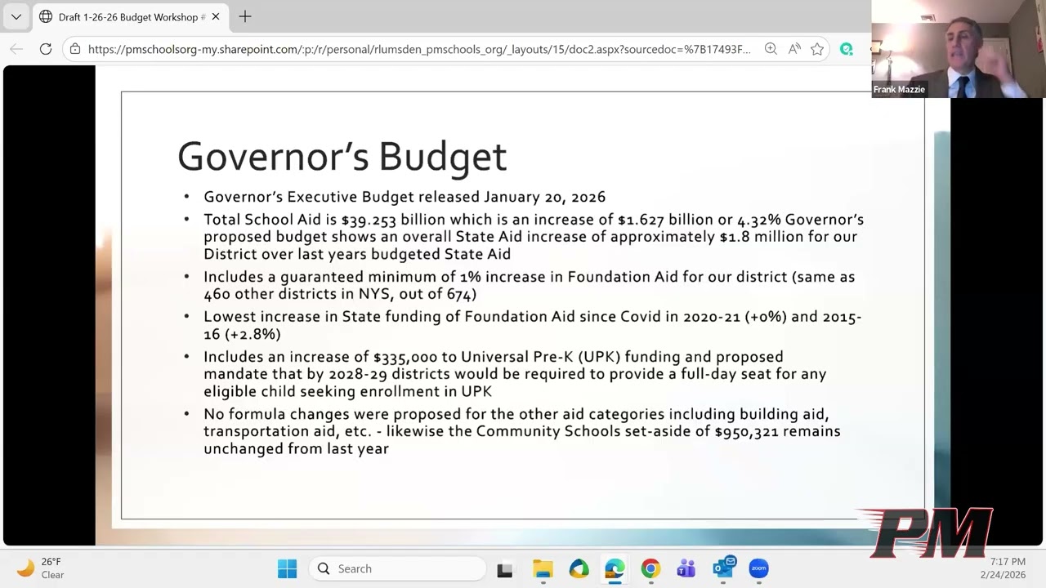Activate the Read aloud icon
Image resolution: width=1046 pixels, height=588 pixels.
[x=794, y=49]
